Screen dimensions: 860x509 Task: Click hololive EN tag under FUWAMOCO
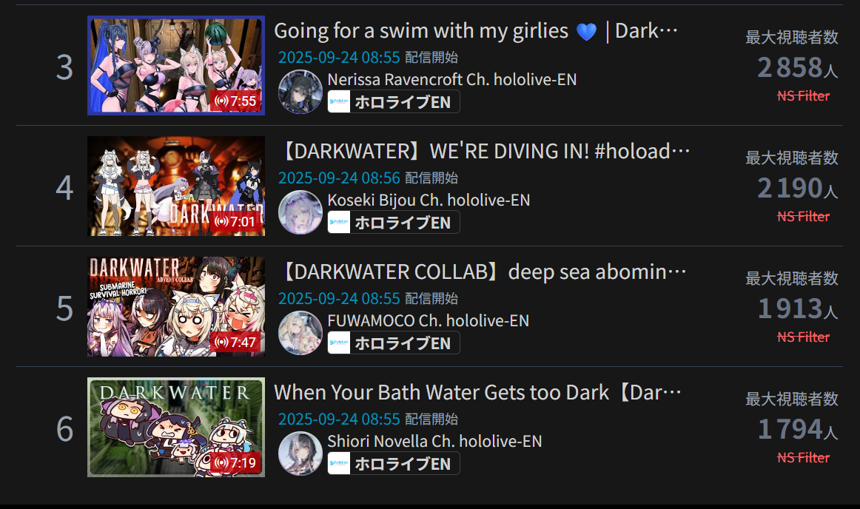[394, 343]
